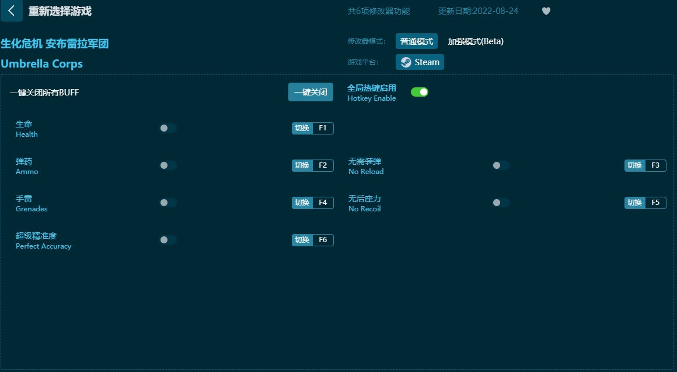Click the F4 hotkey field for Grenades

(323, 203)
